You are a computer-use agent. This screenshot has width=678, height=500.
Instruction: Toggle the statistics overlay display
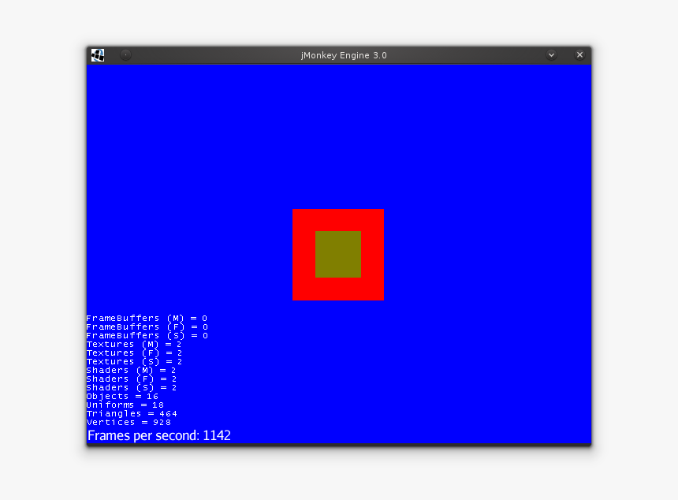pos(134,370)
